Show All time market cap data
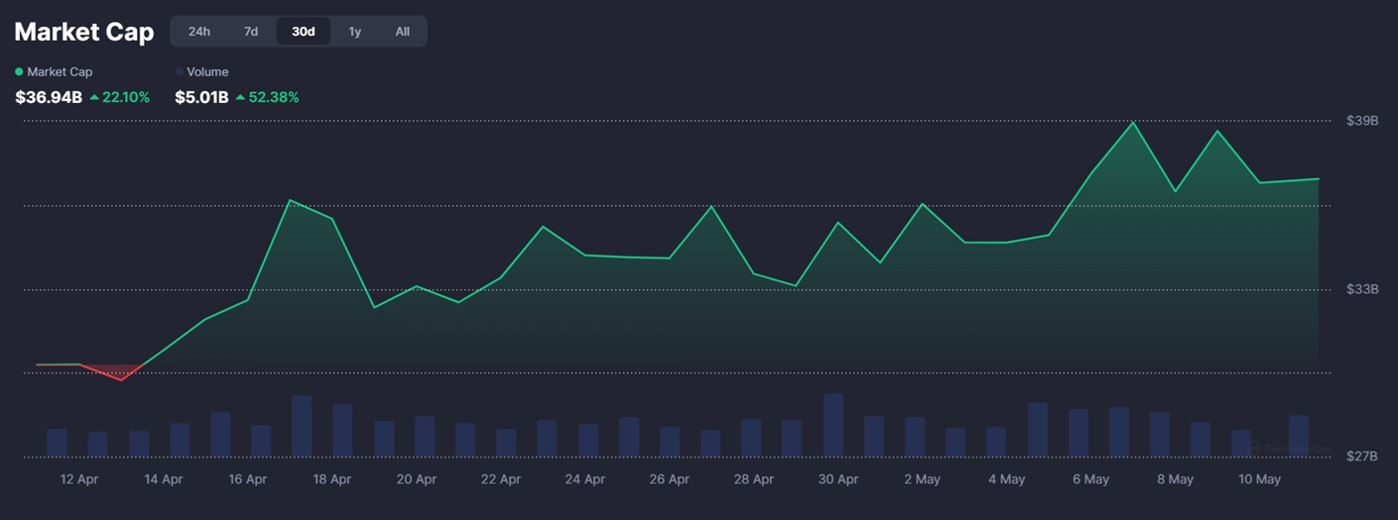Viewport: 1398px width, 520px height. click(x=402, y=32)
